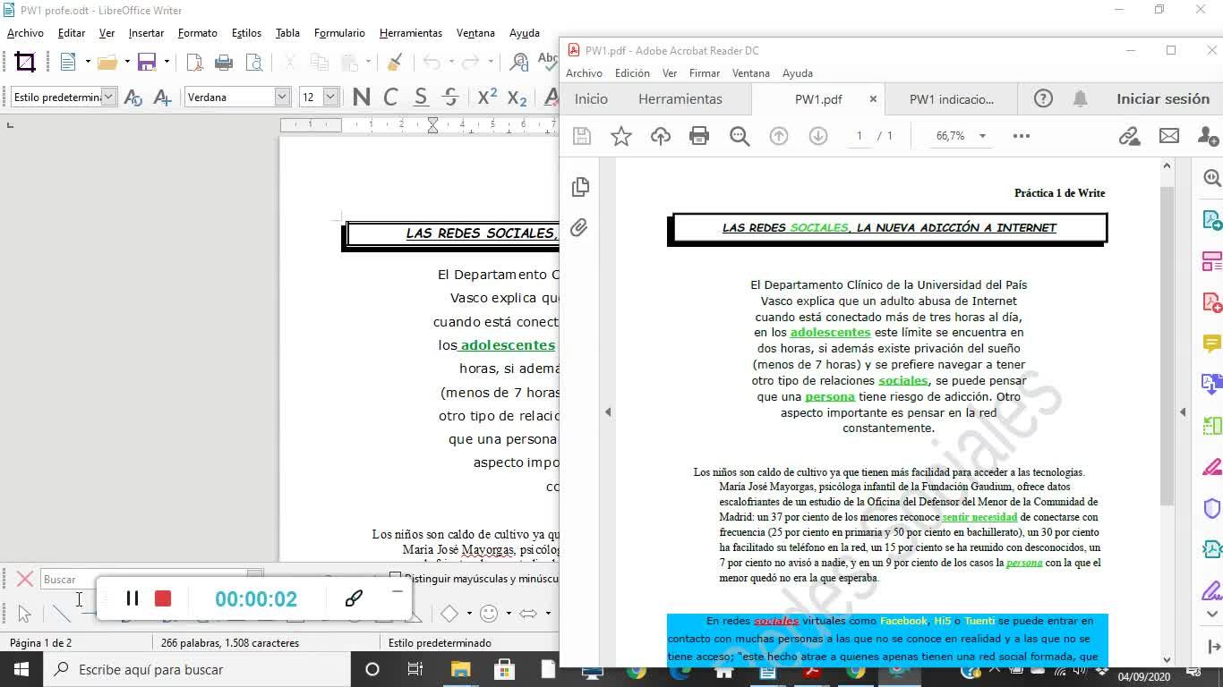Open the Windows Start menu
The width and height of the screenshot is (1223, 687).
pos(20,669)
